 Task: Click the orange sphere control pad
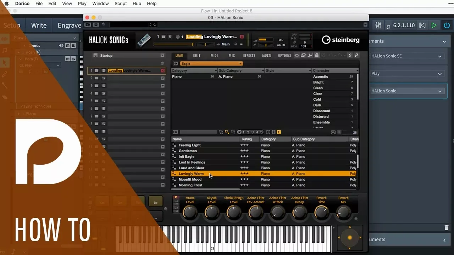(x=350, y=238)
